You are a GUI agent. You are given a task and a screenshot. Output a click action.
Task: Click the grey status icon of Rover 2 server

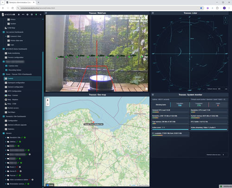tap(20, 167)
